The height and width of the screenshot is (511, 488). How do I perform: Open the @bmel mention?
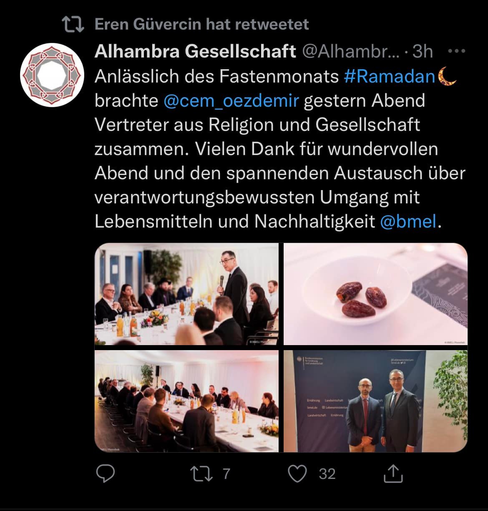point(408,221)
